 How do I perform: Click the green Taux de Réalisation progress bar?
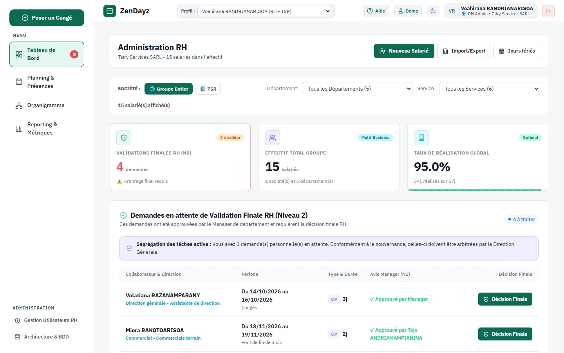474,190
